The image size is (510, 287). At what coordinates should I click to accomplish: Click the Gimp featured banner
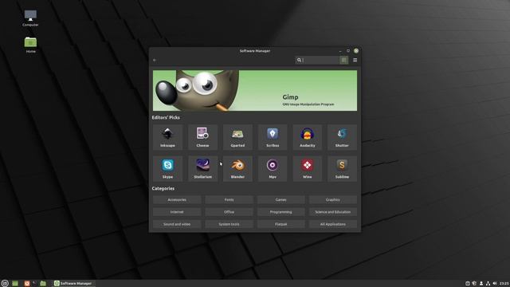(x=255, y=90)
